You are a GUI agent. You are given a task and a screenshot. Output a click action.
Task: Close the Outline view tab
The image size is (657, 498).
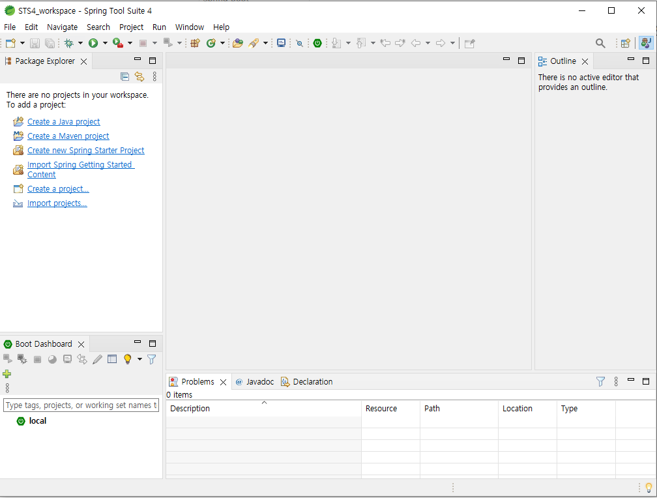585,62
